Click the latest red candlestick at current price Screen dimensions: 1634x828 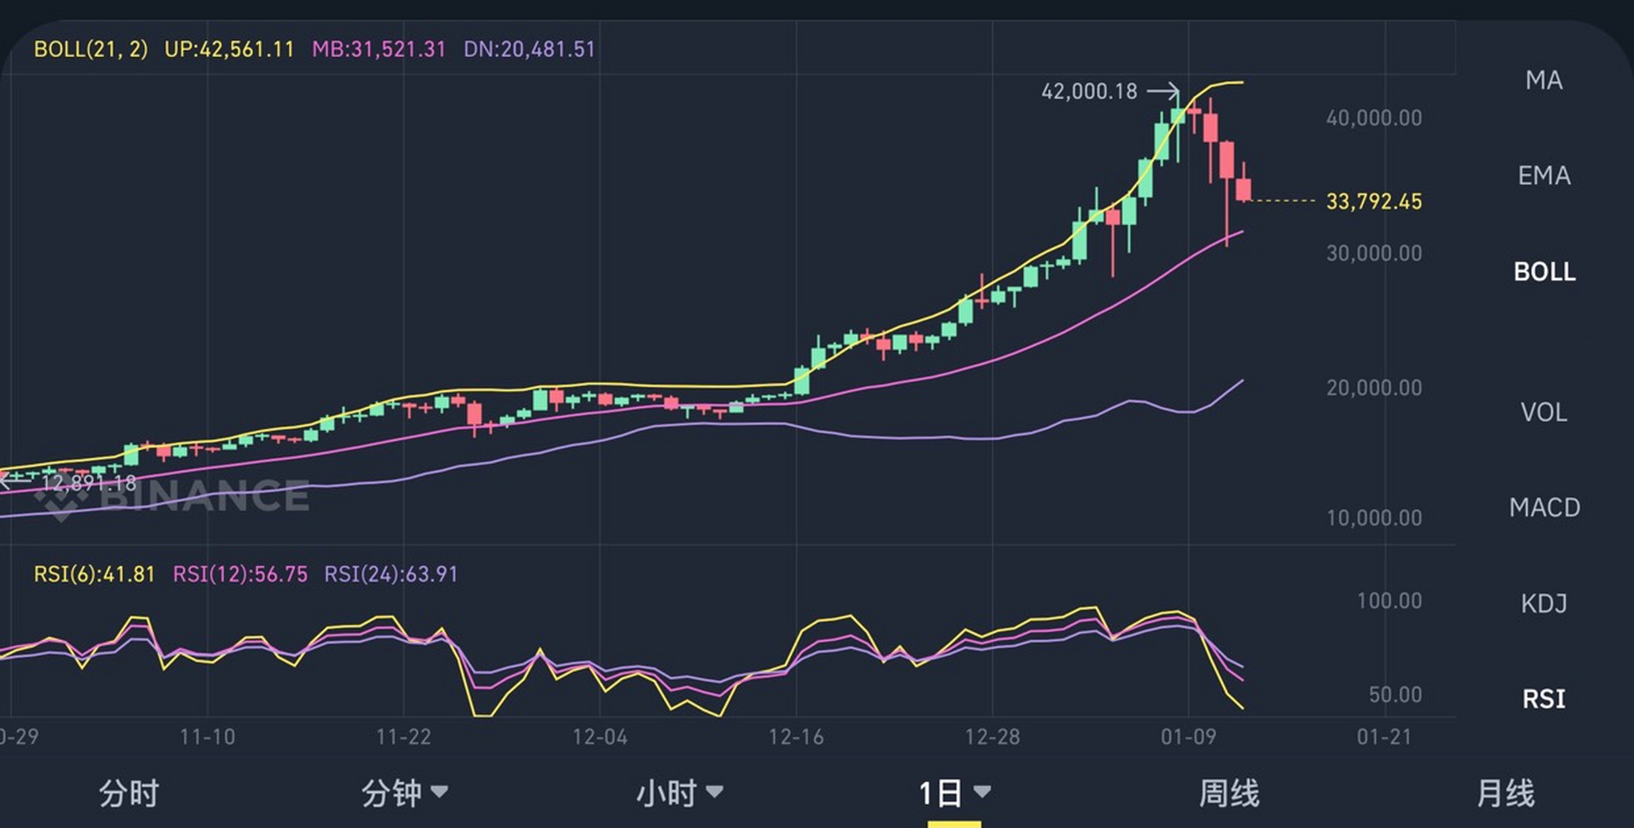point(1243,190)
